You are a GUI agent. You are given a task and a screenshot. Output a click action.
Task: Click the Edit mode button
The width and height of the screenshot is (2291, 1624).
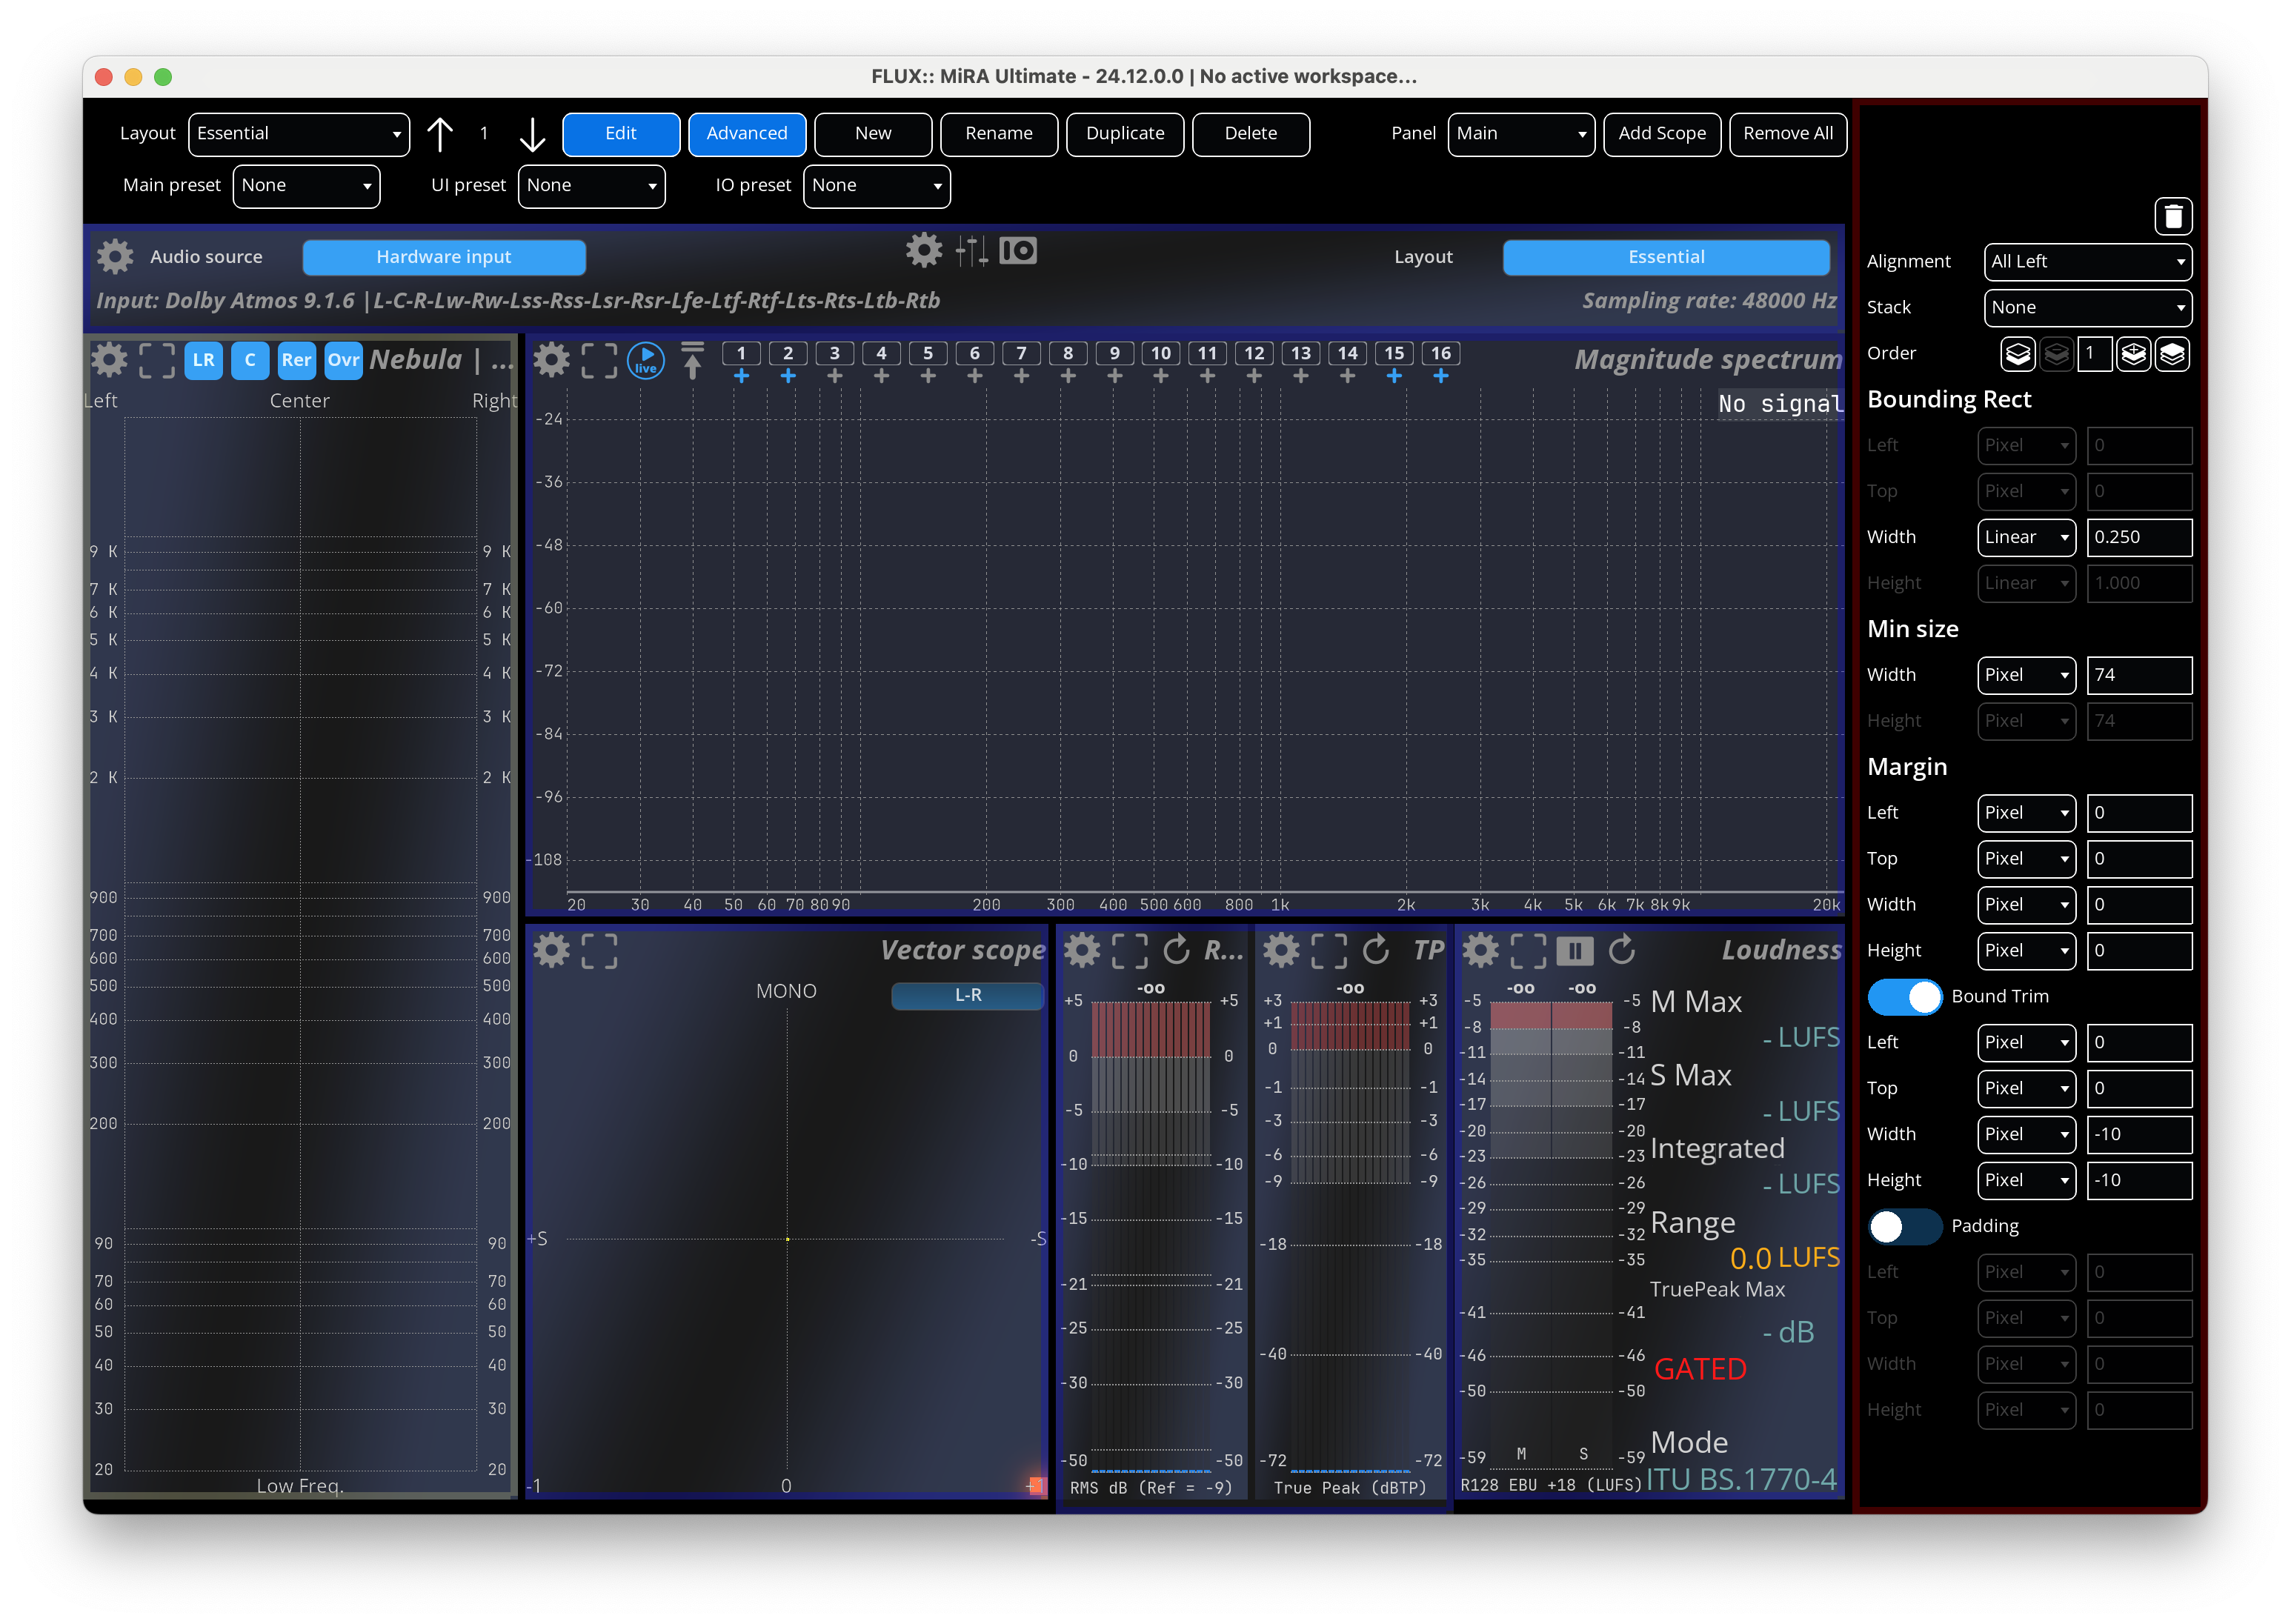[x=620, y=134]
